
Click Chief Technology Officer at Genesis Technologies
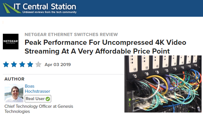(39, 109)
